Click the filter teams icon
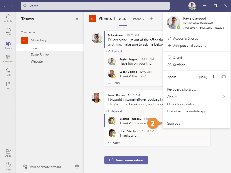 (x=77, y=19)
